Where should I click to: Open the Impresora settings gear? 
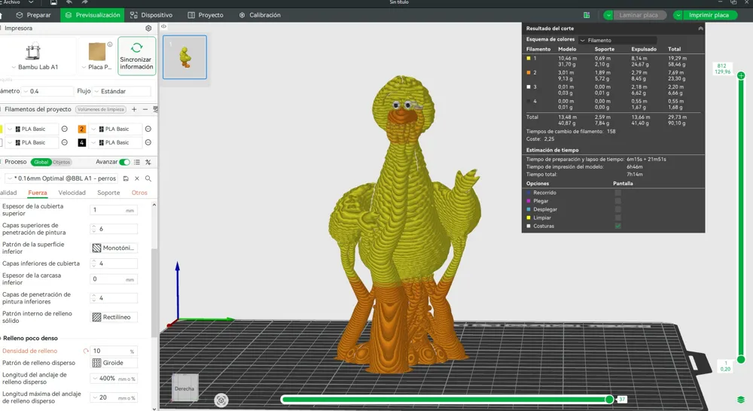[148, 29]
